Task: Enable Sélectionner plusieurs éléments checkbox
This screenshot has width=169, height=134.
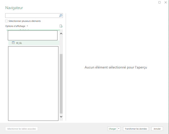Action: (6, 21)
